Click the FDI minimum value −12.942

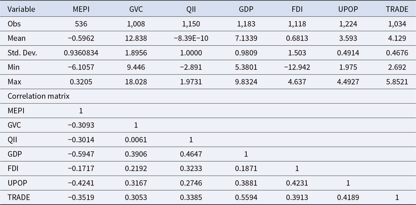tap(297, 67)
